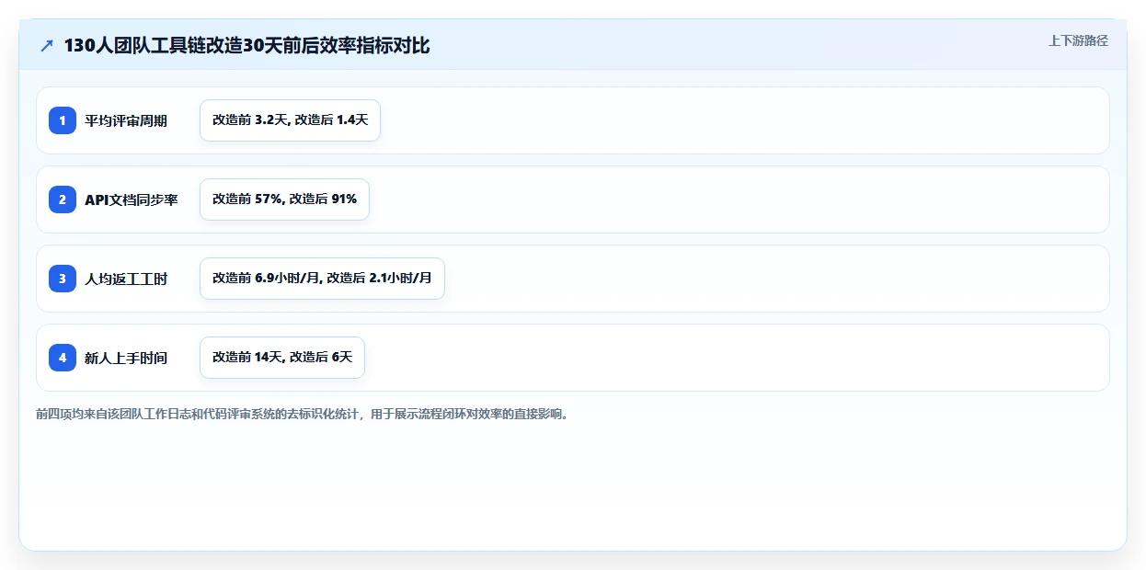Click the chip 改造前 6.9小时/月, 改造后 2.1小时/月

[x=322, y=279]
